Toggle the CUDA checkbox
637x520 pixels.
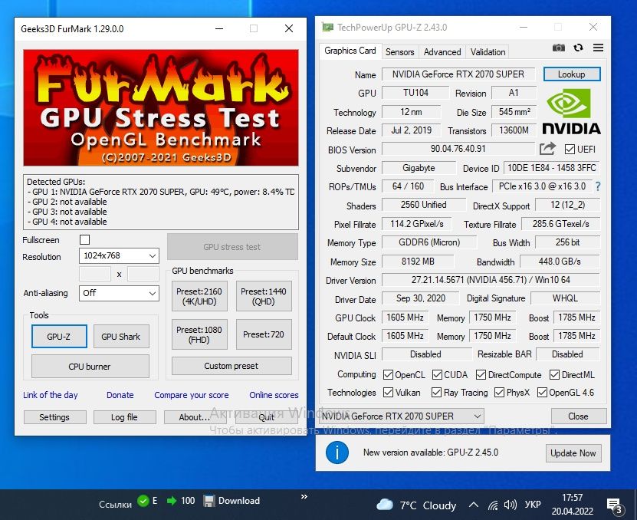437,374
